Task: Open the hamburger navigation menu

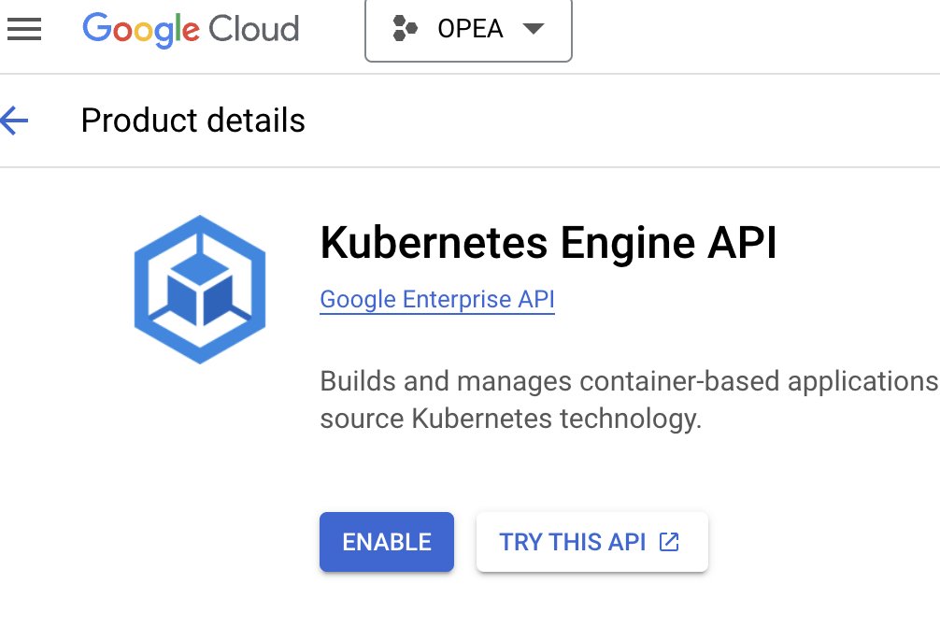Action: (24, 29)
